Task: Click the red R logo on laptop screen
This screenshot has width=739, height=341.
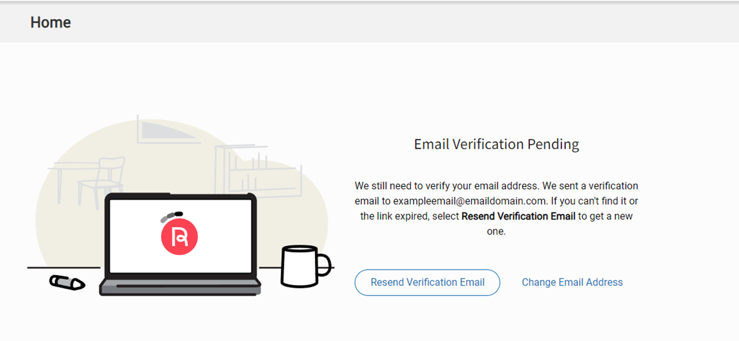Action: pyautogui.click(x=179, y=237)
